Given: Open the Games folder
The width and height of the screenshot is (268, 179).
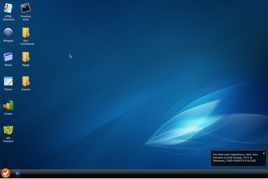Looking at the screenshot, I should 26,81.
